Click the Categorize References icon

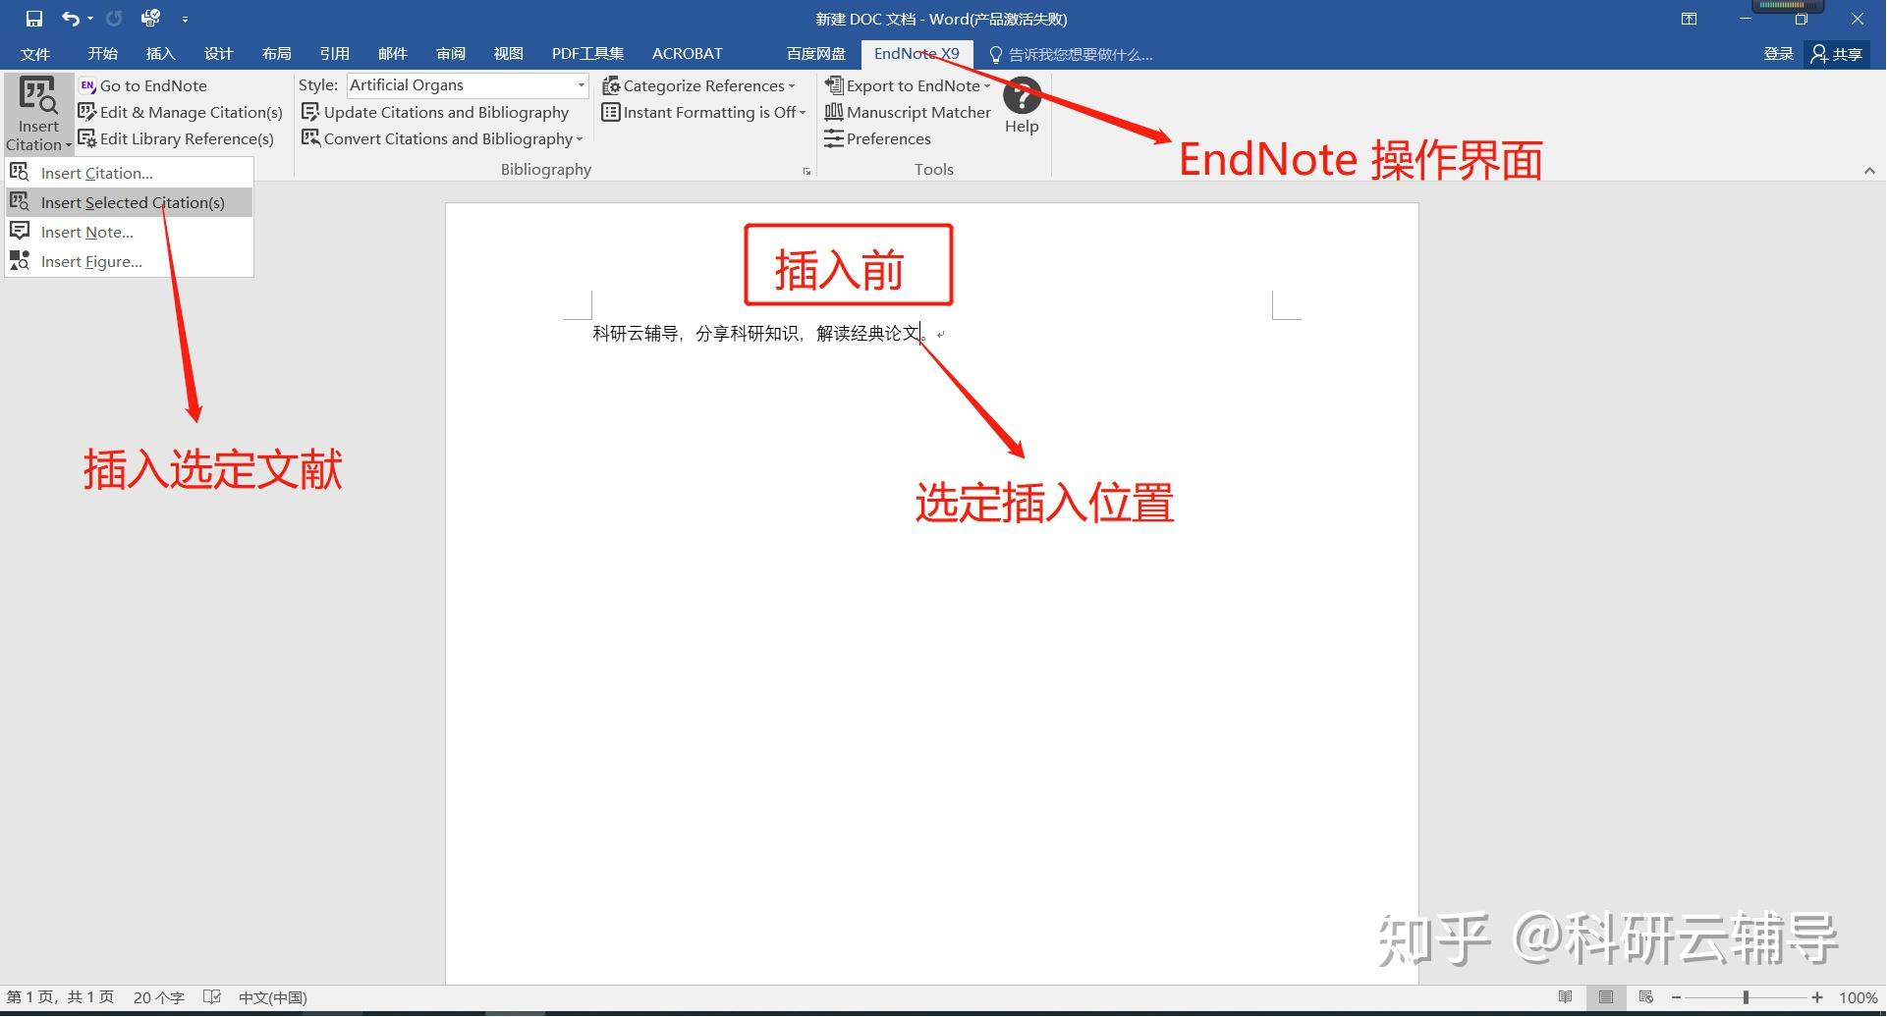[x=611, y=85]
